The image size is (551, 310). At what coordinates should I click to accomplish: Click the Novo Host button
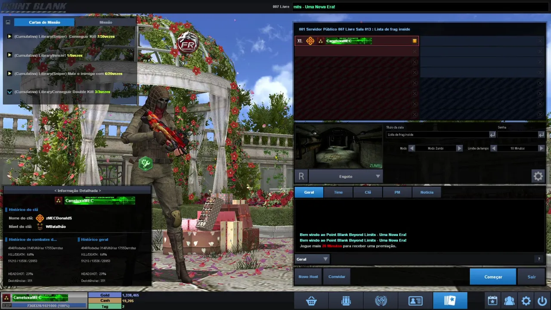click(308, 277)
